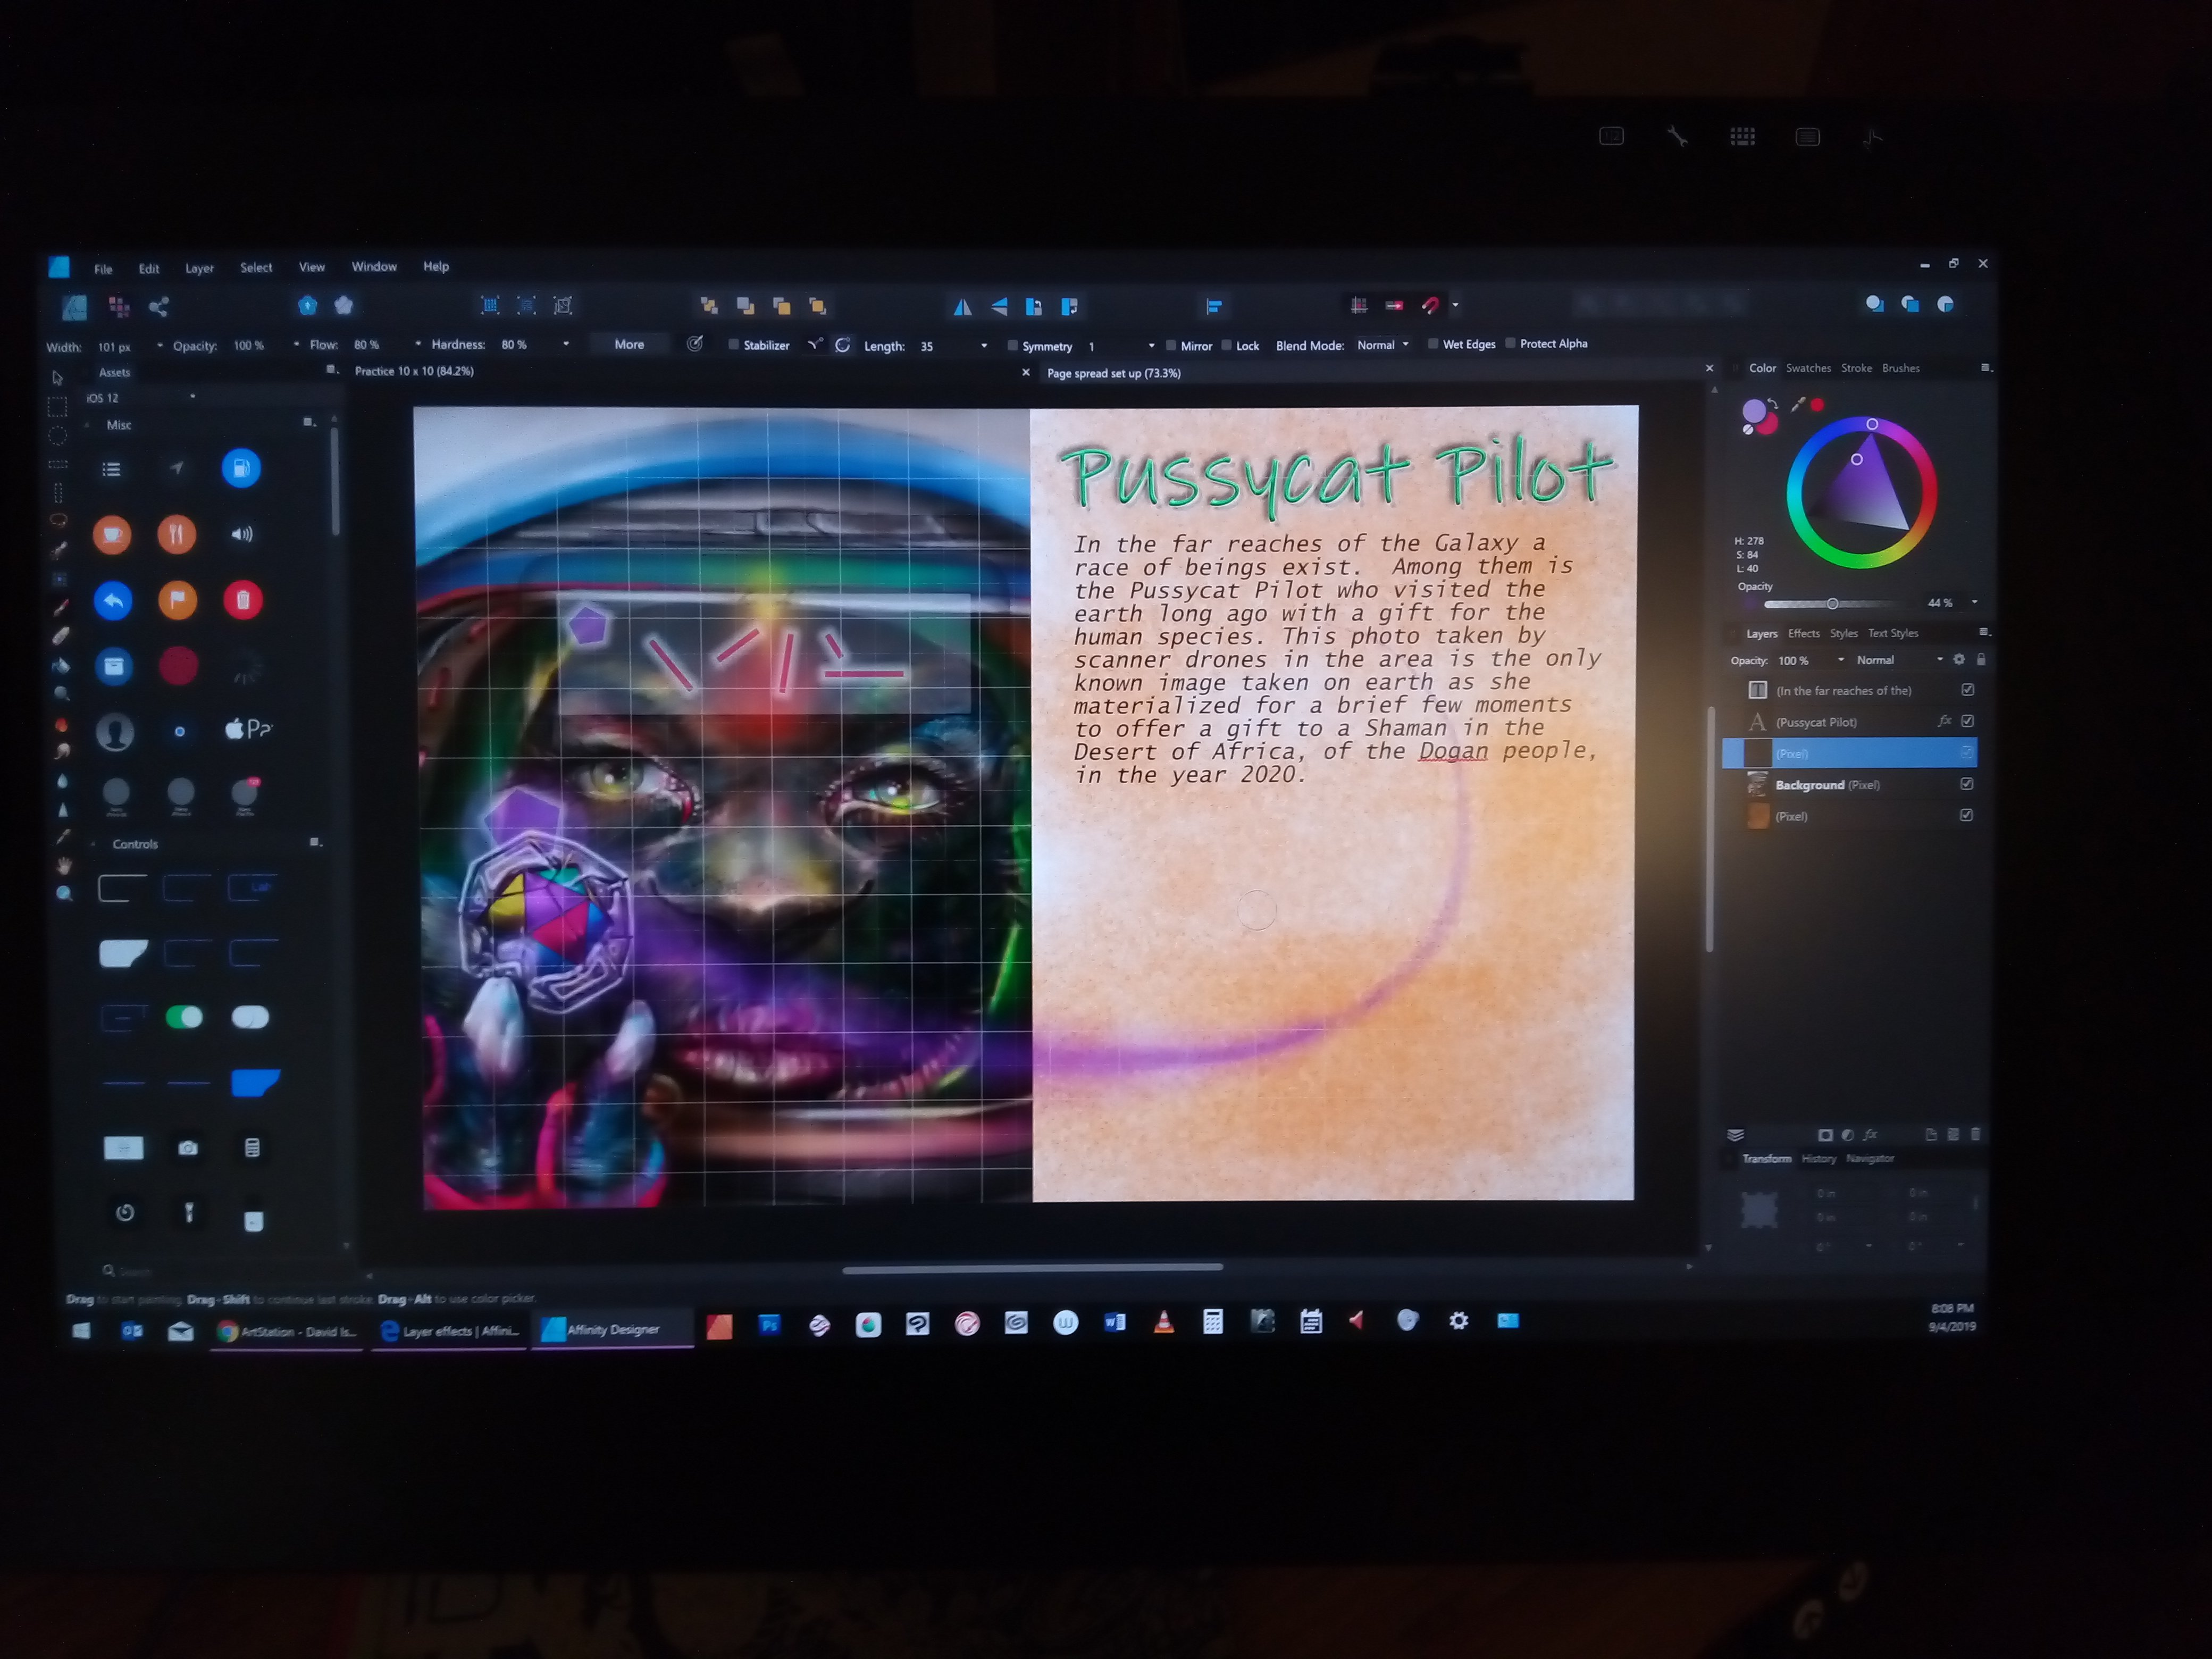Open ArtStation Chrome window in taskbar
Image resolution: width=2212 pixels, height=1659 pixels.
286,1331
